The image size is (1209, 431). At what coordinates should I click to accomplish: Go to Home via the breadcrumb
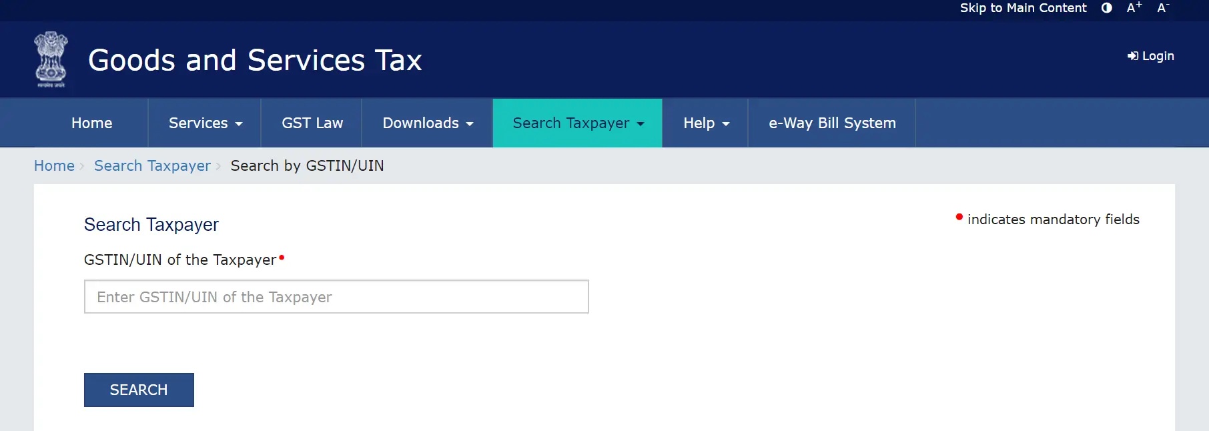point(54,165)
